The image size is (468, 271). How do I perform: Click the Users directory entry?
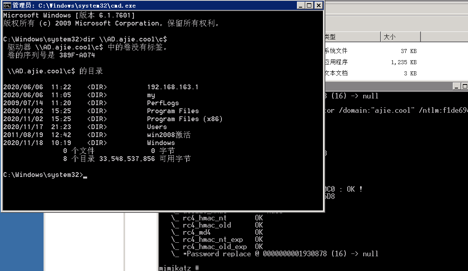(157, 127)
